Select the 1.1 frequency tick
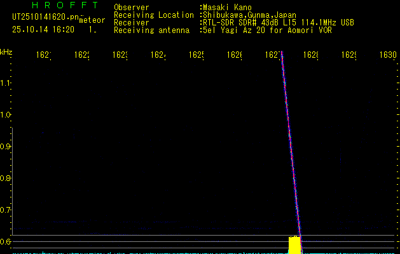Screen dimensions: 400x254 [x=6, y=83]
